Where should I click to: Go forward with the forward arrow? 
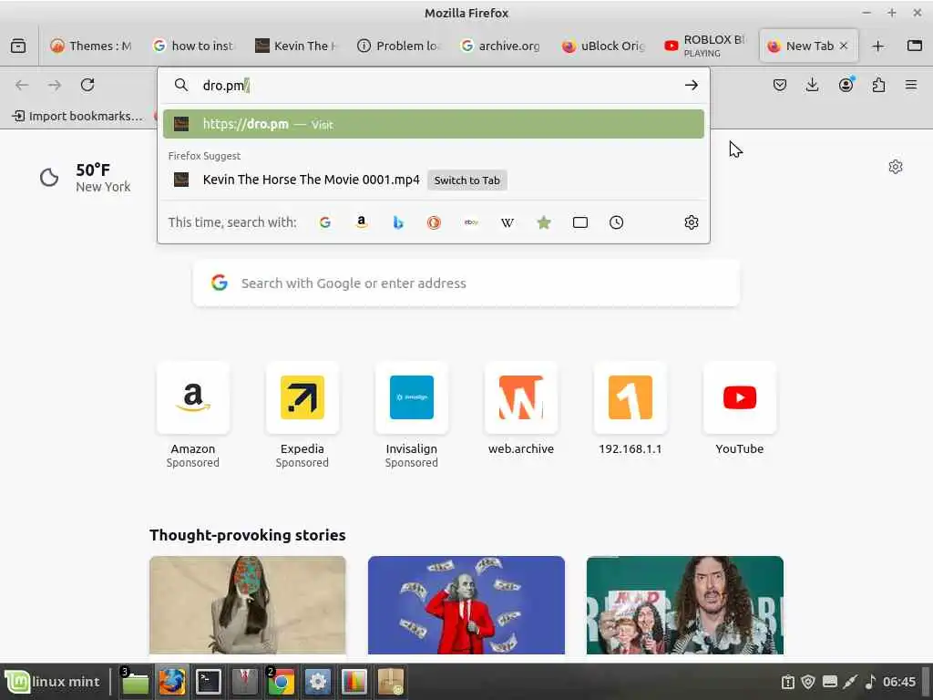point(55,85)
